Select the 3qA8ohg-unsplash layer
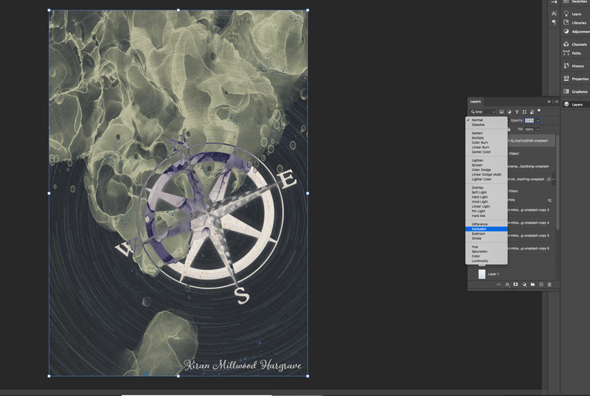This screenshot has height=396, width=590. click(x=530, y=166)
